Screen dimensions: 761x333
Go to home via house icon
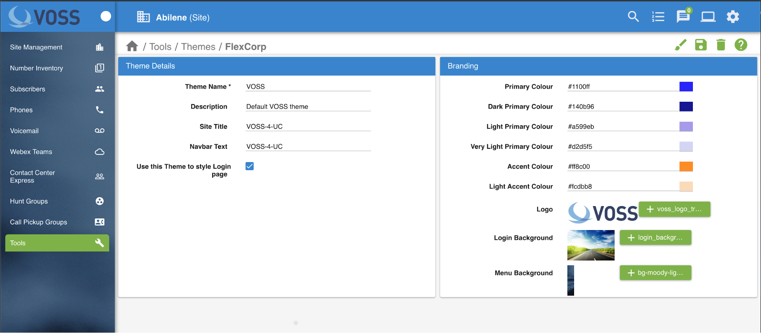click(132, 46)
